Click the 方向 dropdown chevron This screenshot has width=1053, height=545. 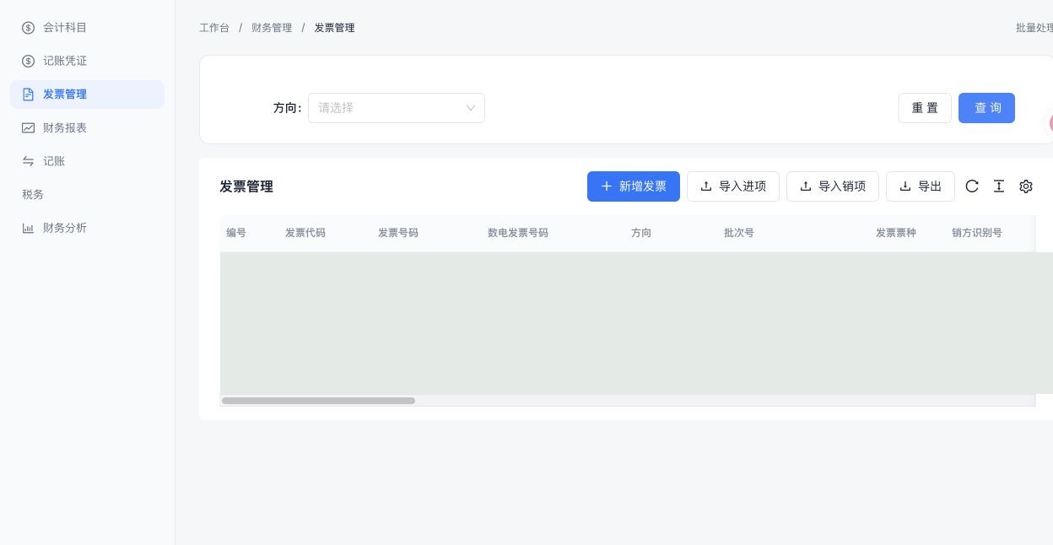pyautogui.click(x=471, y=108)
